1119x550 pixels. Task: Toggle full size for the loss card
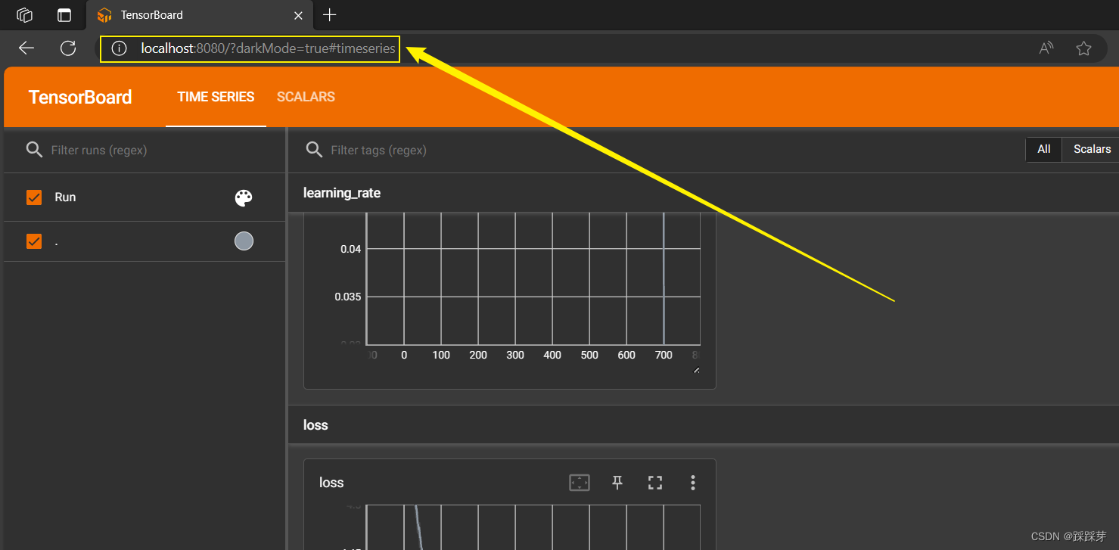tap(655, 483)
